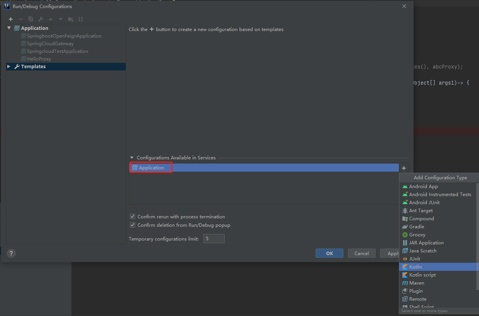Collapse Configurations Available in Services section

click(132, 158)
